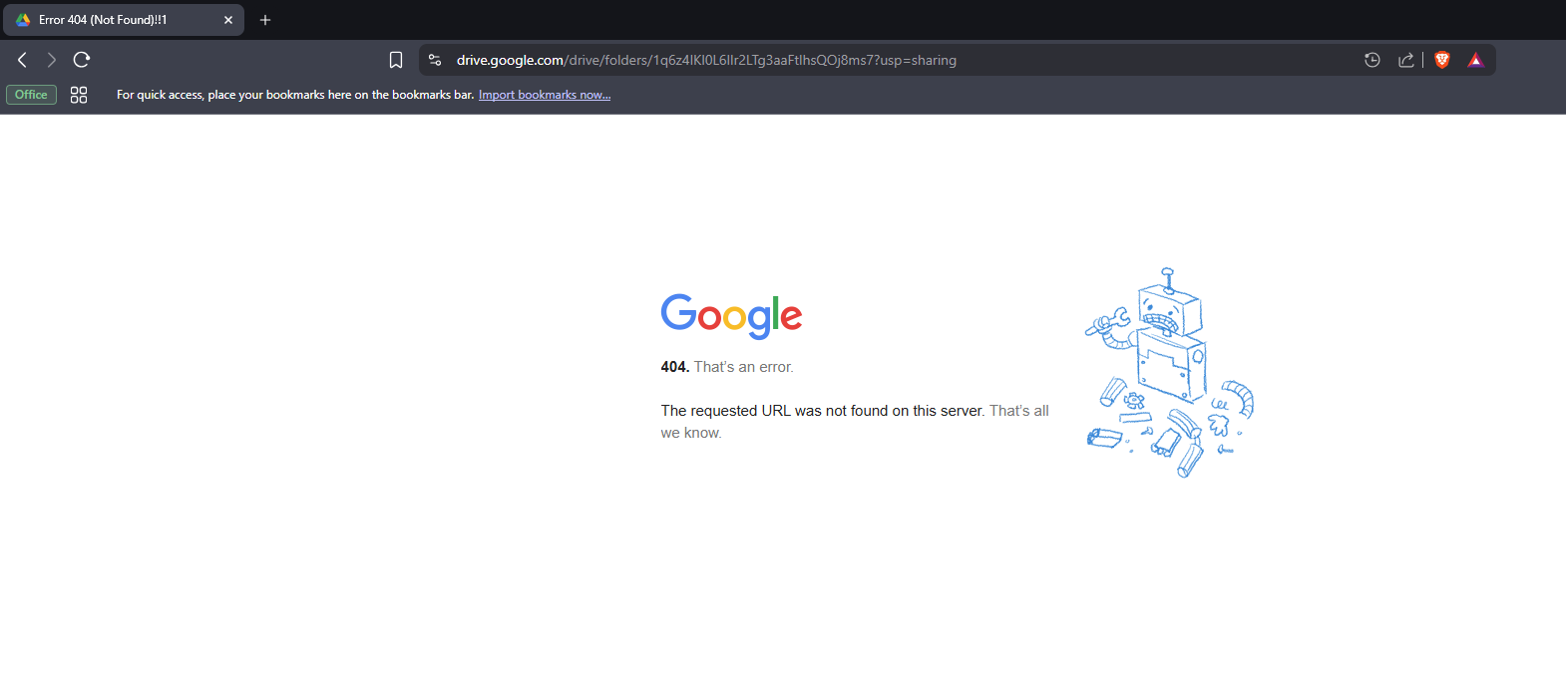
Task: Open the Brave Rewards triangle icon
Action: [1475, 60]
